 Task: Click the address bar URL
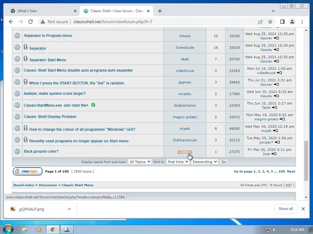pyautogui.click(x=113, y=22)
